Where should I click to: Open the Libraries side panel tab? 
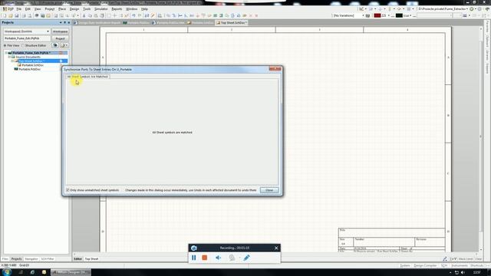tap(488, 54)
